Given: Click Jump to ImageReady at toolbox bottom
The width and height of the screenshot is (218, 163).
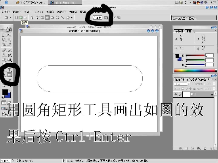Looking at the screenshot, I should 6,114.
